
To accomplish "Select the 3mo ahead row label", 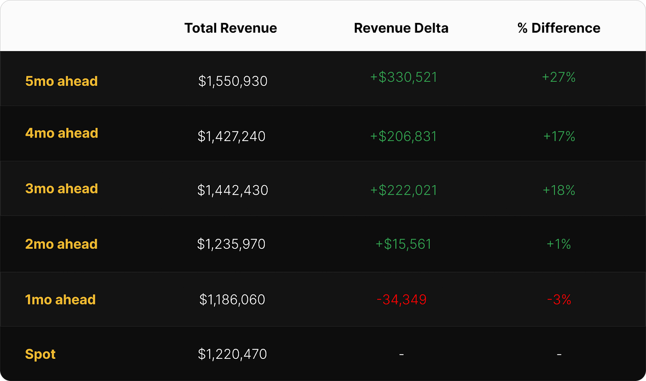I will (x=62, y=189).
